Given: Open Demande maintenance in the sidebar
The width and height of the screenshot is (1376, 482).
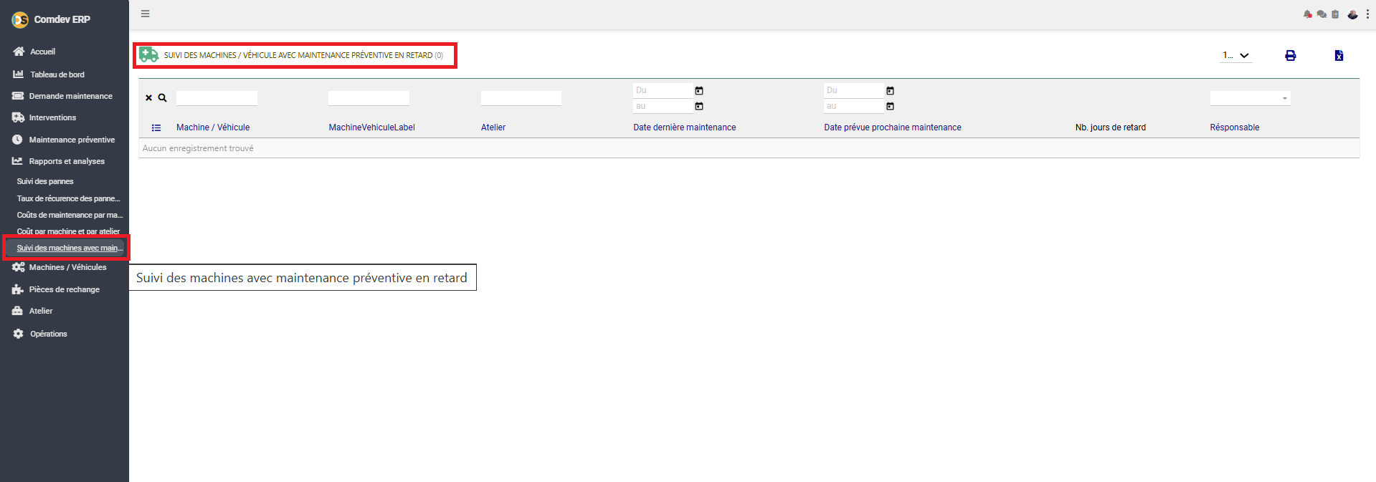Looking at the screenshot, I should [70, 96].
